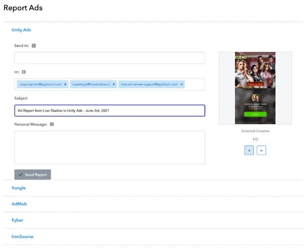The width and height of the screenshot is (306, 248).
Task: Collapse the Unity Ads section
Action: (21, 30)
